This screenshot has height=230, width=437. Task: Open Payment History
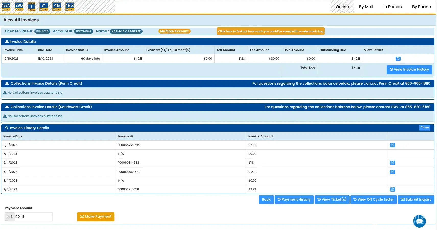[x=294, y=200]
